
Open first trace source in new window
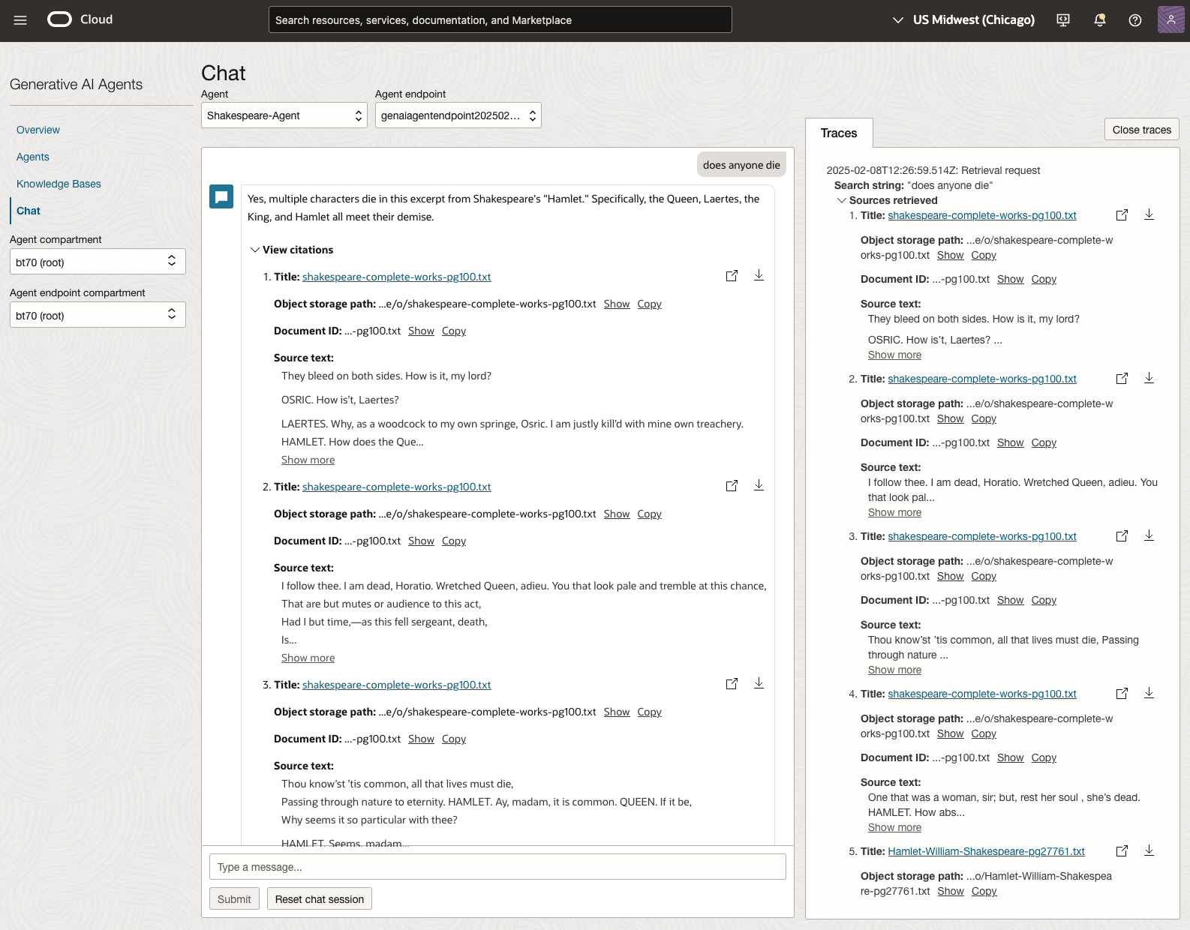1122,215
